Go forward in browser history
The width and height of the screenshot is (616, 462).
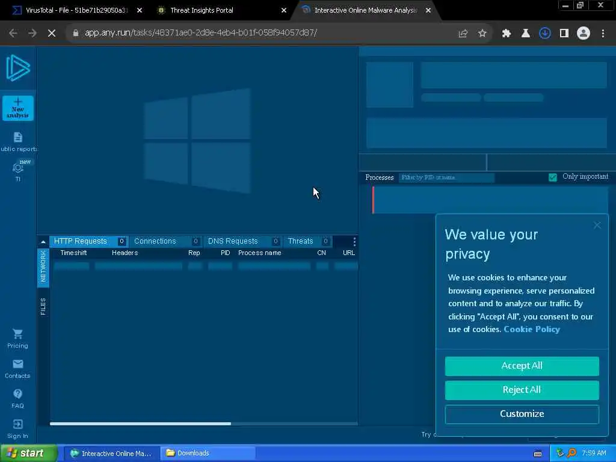coord(32,33)
